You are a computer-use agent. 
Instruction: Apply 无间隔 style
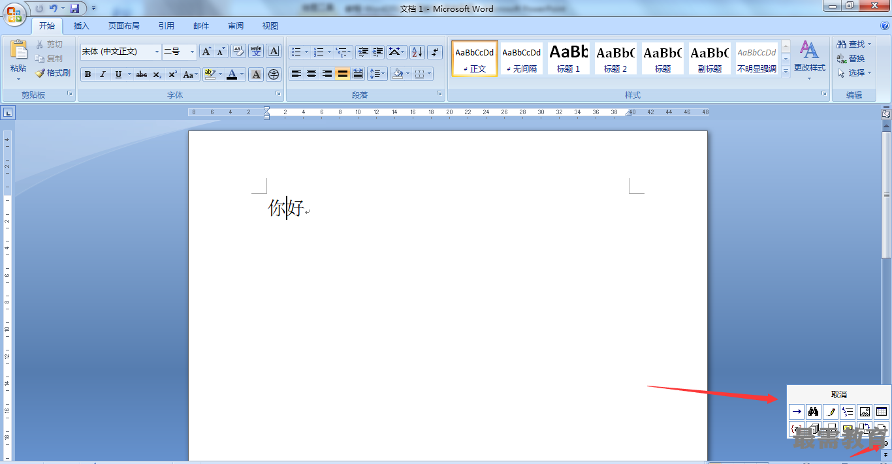click(522, 58)
